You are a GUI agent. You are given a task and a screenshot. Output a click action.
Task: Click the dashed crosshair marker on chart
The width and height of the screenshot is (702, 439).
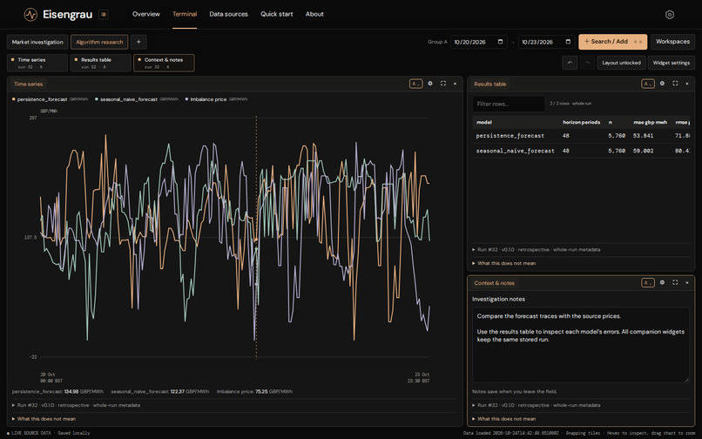[256, 238]
